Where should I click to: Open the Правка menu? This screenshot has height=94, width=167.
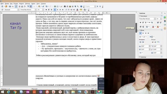(7, 4)
